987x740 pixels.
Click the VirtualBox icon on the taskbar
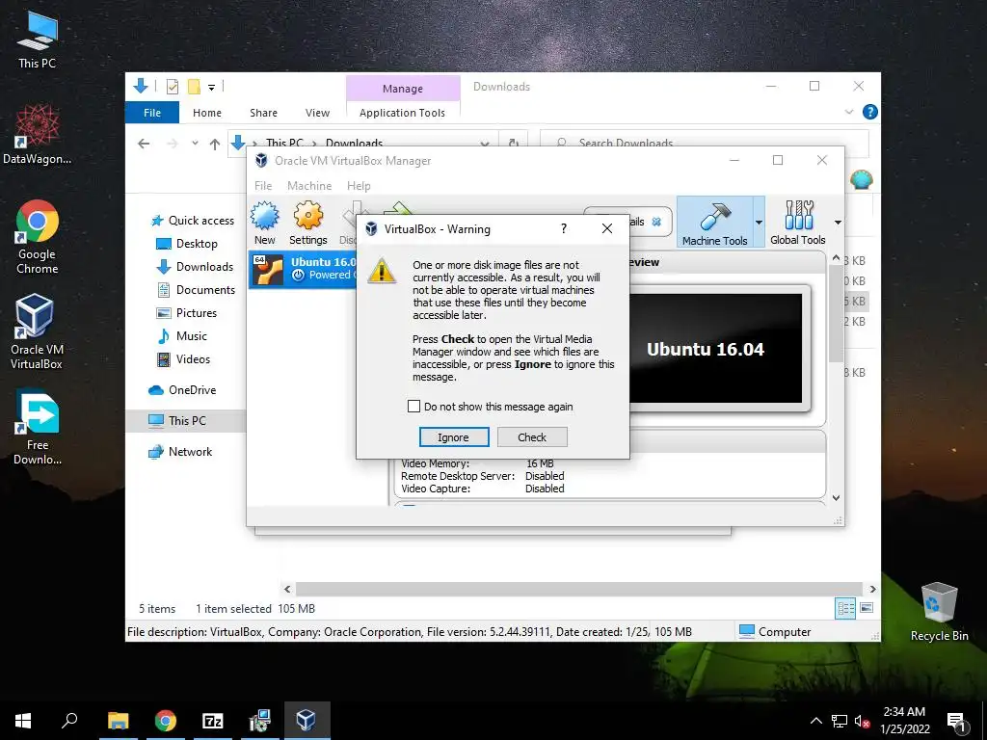pos(307,720)
